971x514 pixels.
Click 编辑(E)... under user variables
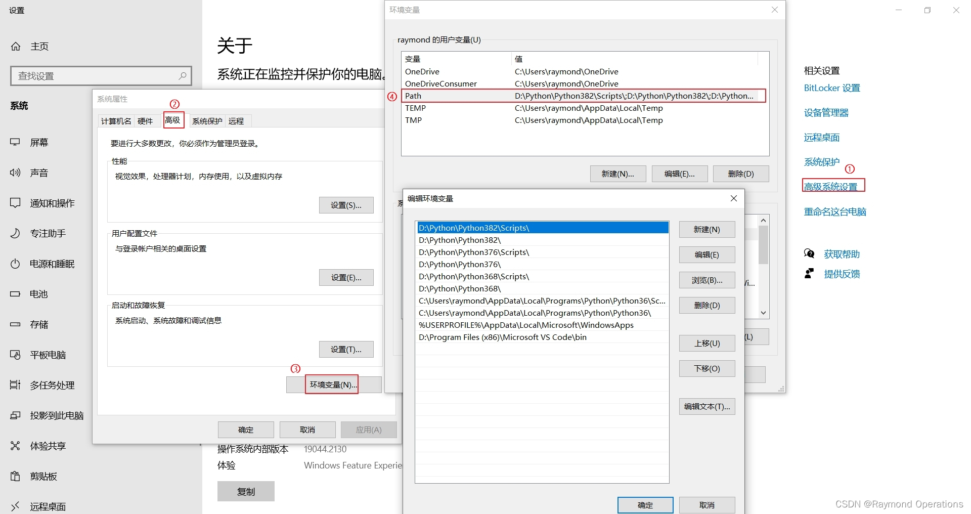(680, 174)
